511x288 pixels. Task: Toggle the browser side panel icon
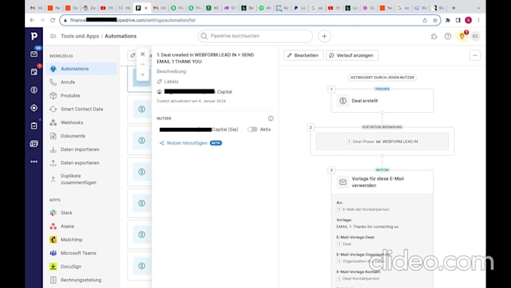[x=458, y=20]
